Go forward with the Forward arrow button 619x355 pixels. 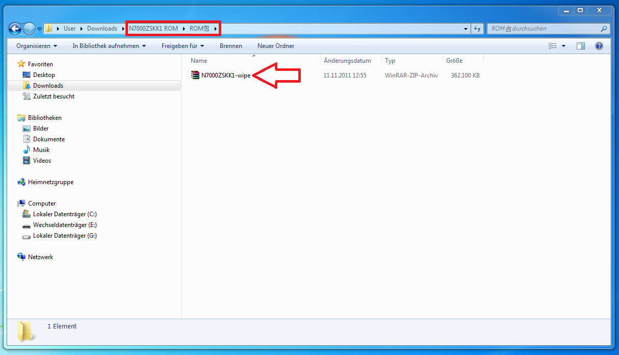(30, 29)
